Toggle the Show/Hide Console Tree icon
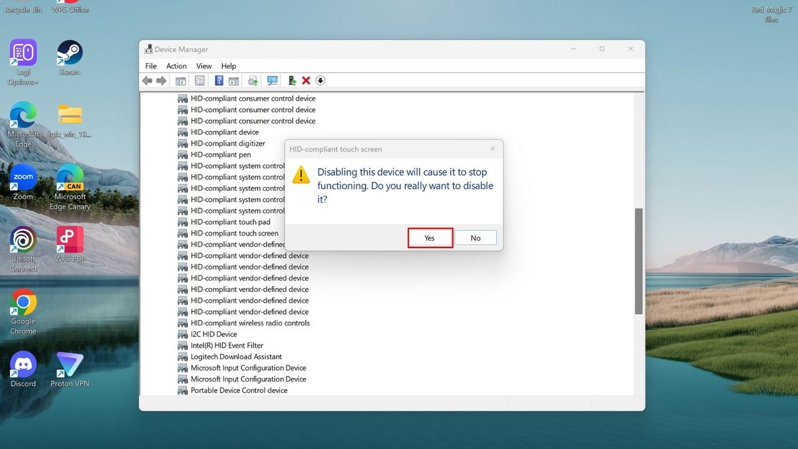 180,80
